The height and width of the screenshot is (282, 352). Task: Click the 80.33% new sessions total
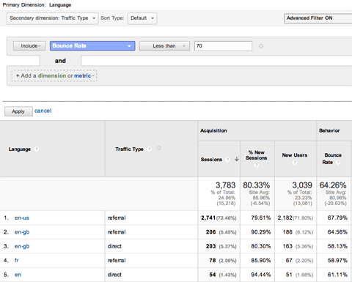click(x=257, y=185)
